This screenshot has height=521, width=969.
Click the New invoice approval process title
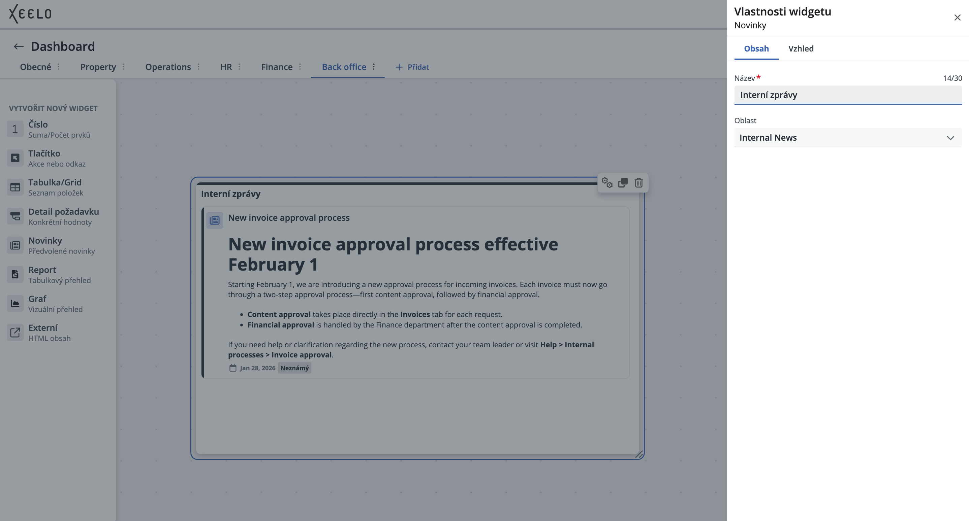pyautogui.click(x=289, y=218)
